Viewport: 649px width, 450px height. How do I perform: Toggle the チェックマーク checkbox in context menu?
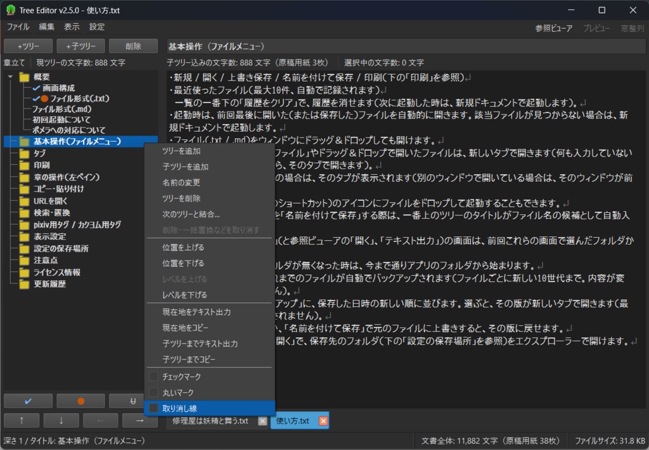pos(153,376)
